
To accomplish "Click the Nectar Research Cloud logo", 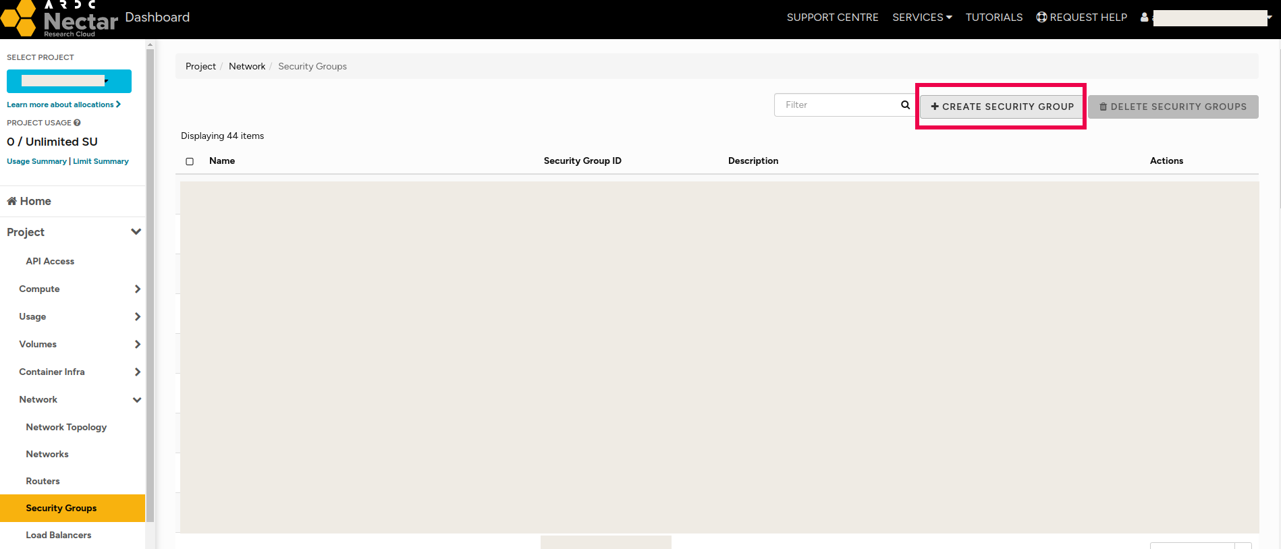I will pyautogui.click(x=59, y=18).
